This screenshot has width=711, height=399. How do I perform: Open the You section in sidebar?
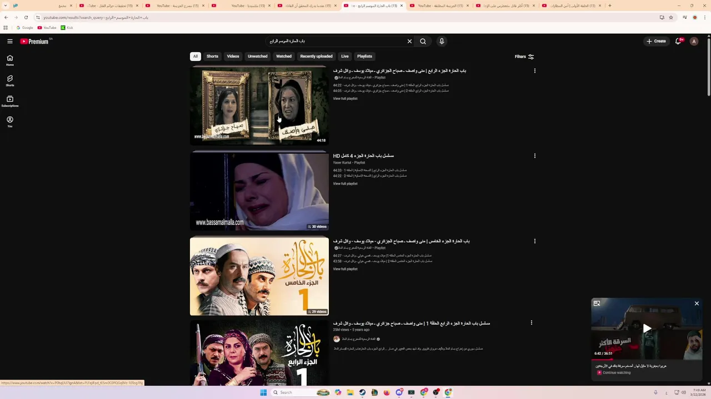tap(10, 122)
